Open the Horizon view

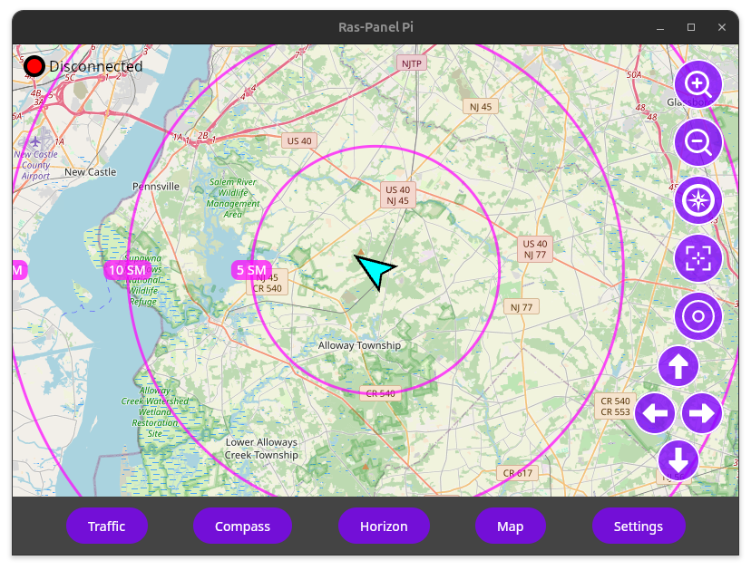pyautogui.click(x=384, y=526)
